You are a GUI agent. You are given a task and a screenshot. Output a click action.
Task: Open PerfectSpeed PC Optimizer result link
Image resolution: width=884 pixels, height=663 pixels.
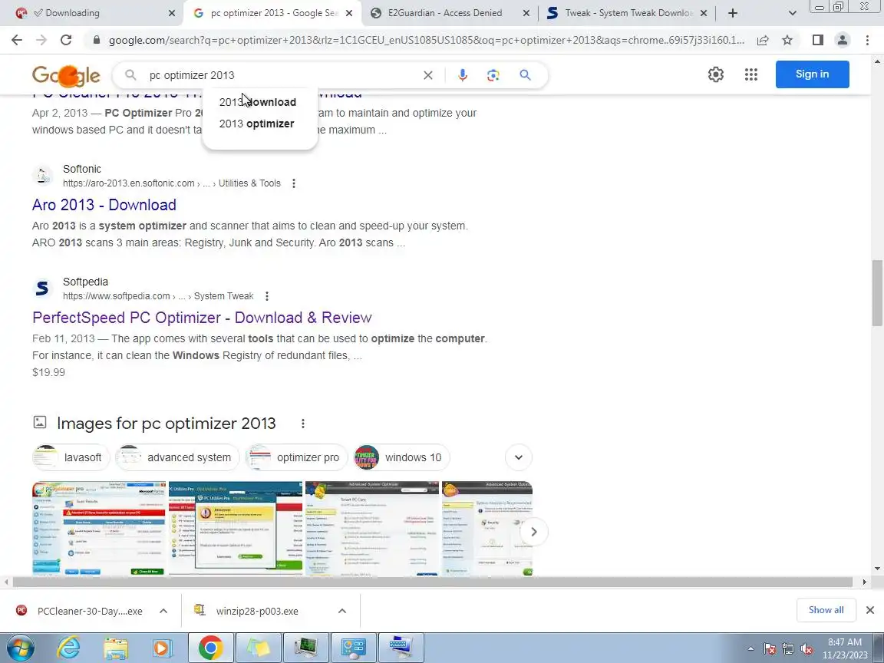(202, 318)
